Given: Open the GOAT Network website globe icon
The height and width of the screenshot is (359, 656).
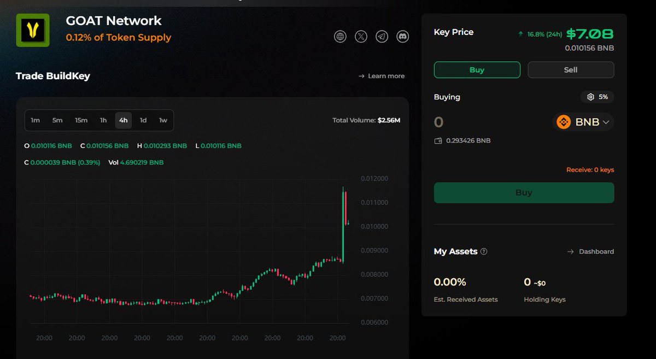Looking at the screenshot, I should pos(341,37).
